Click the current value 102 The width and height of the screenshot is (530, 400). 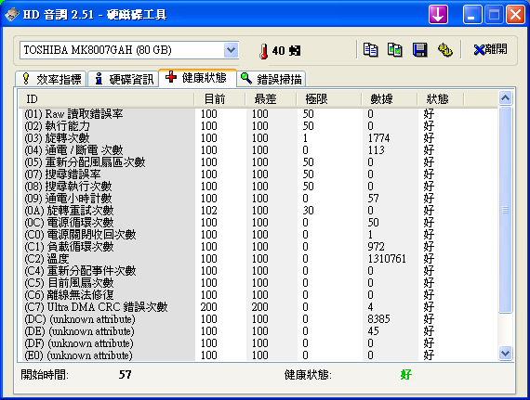pos(209,211)
